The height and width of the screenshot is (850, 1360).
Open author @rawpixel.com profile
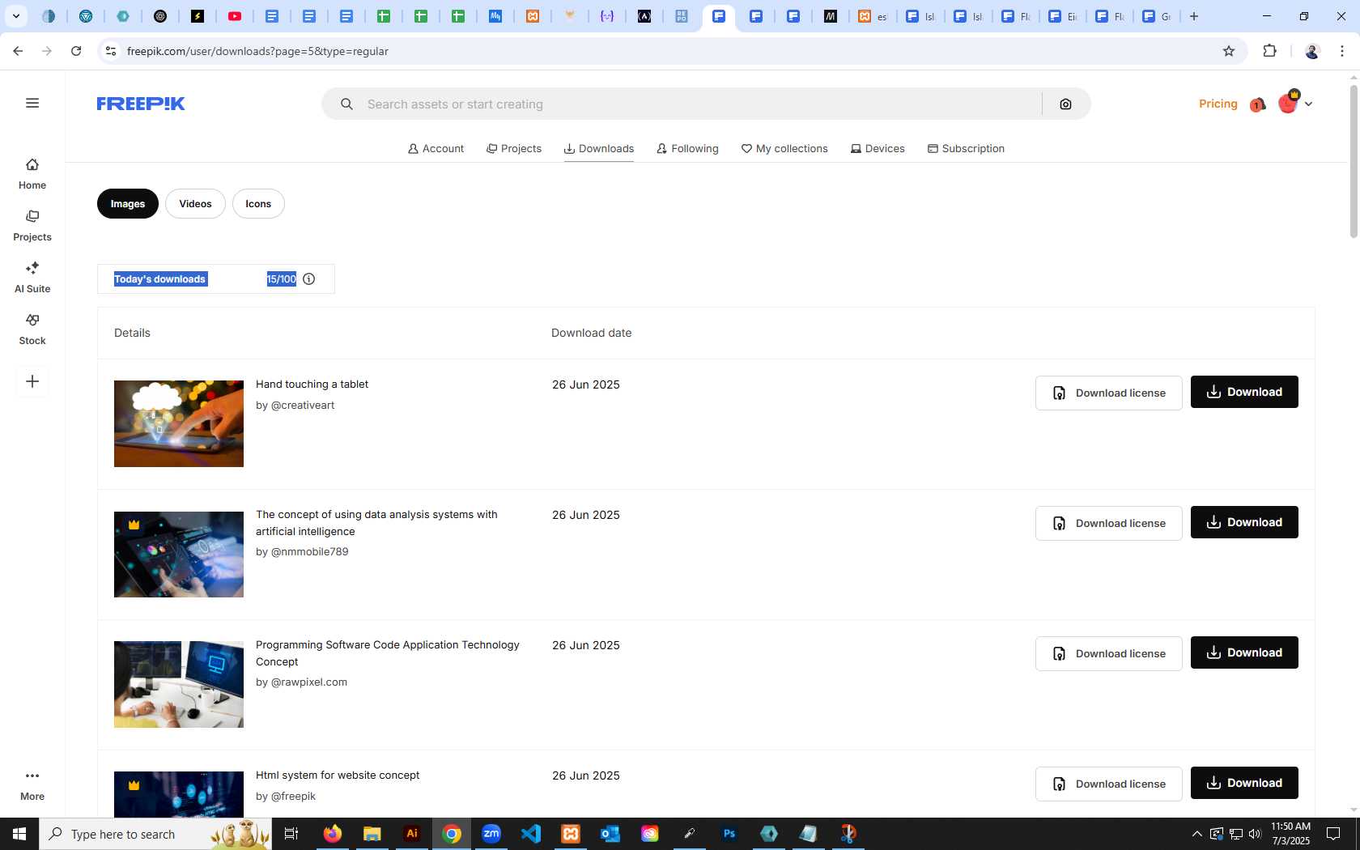pyautogui.click(x=309, y=682)
